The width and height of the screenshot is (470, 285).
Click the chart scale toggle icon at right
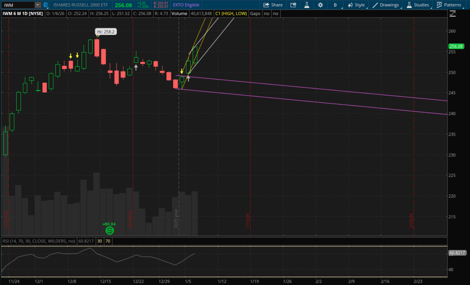click(452, 14)
